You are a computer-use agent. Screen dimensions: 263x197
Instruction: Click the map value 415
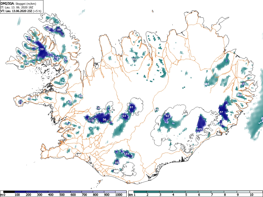(x=243, y=84)
